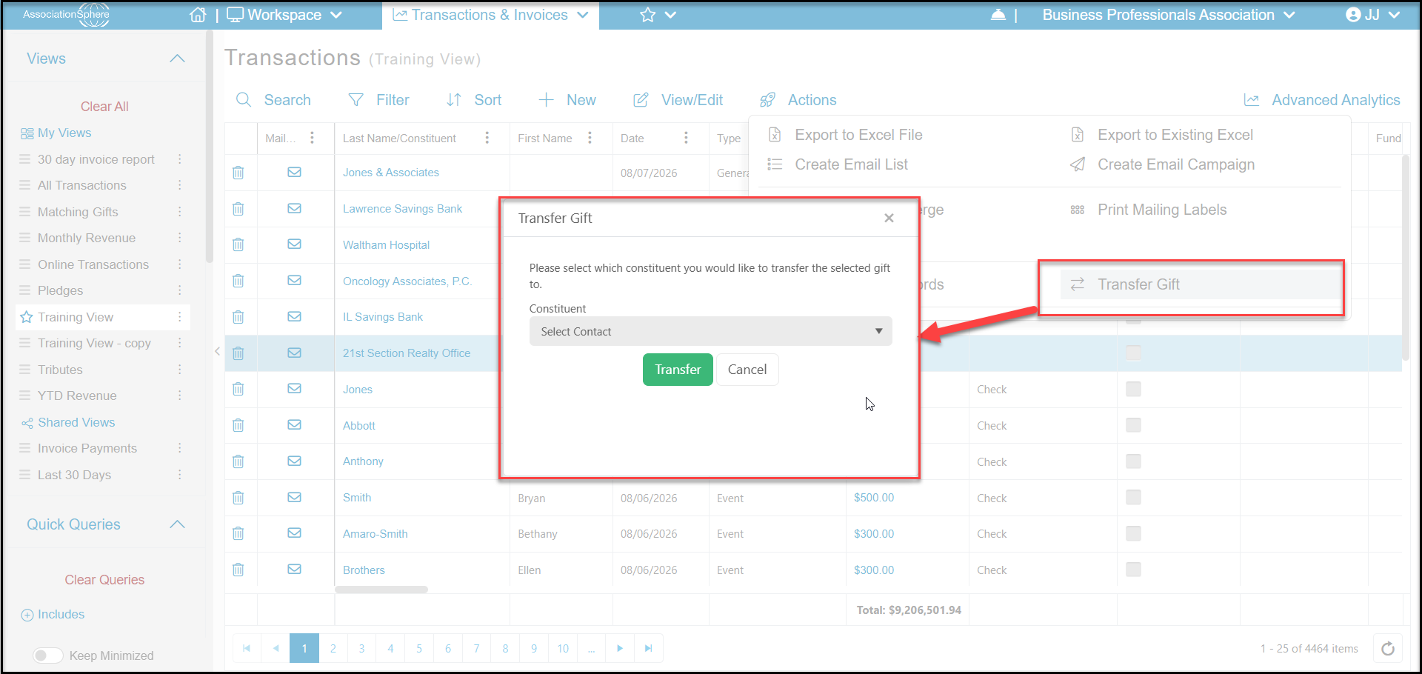Screen dimensions: 1422x674
Task: Choose Export to Existing Excel action
Action: click(x=1162, y=135)
